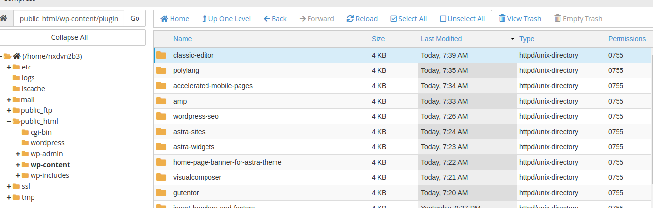Click the tmp folder icon in tree

(x=16, y=197)
